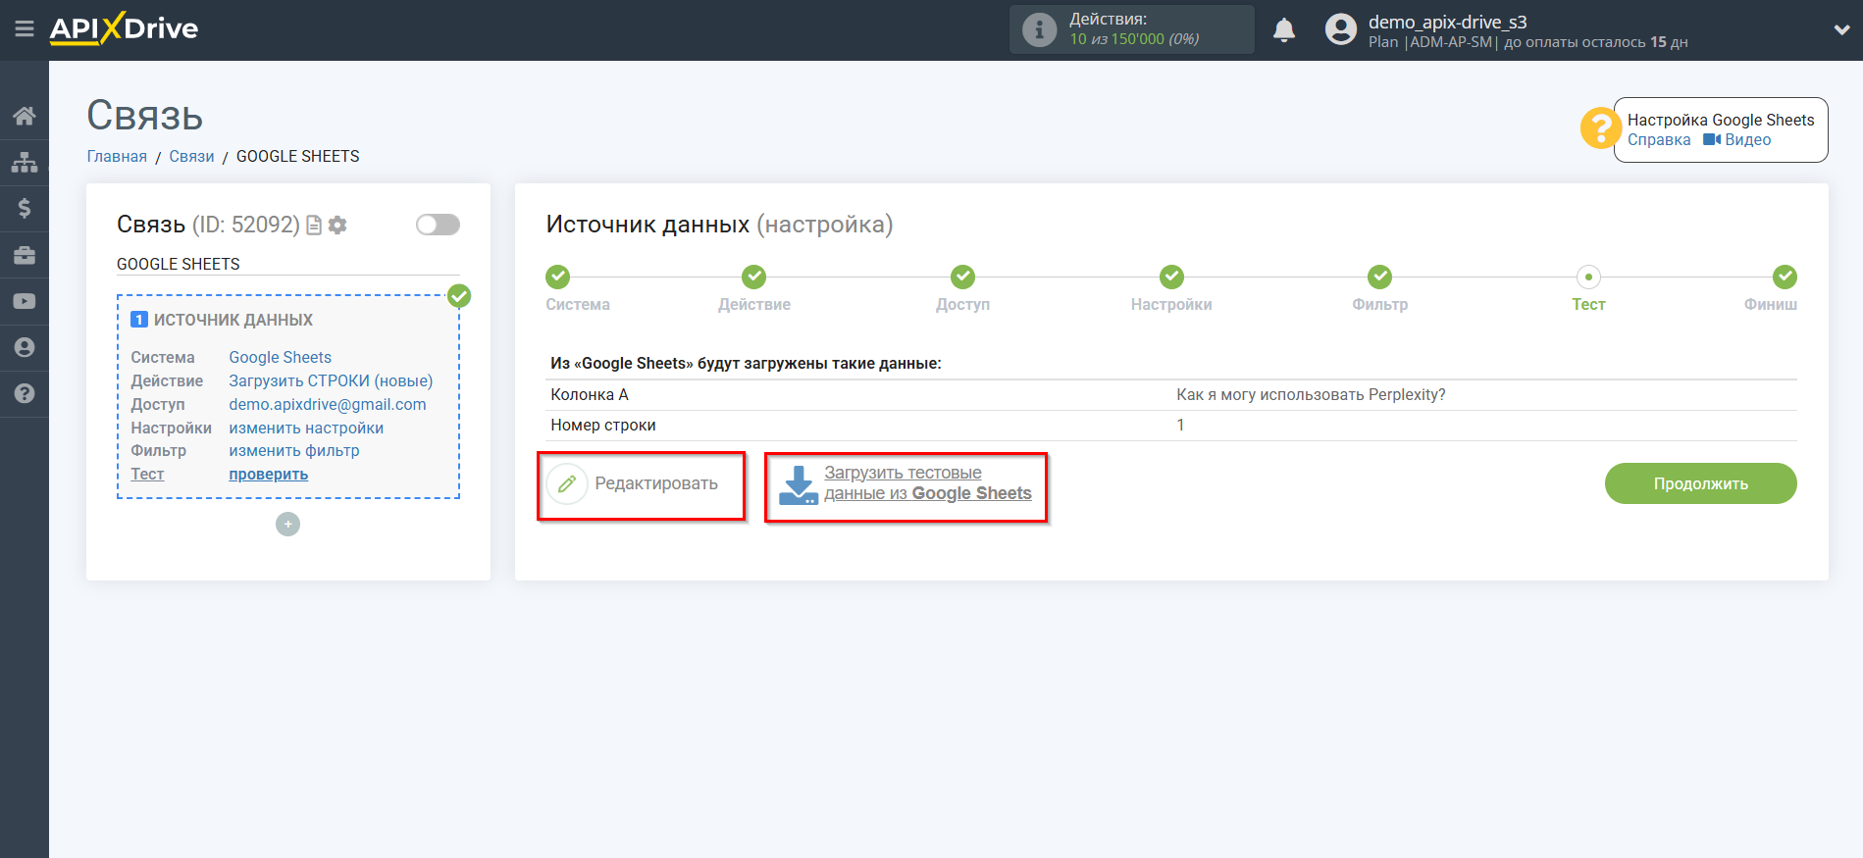This screenshot has width=1863, height=858.
Task: Open the billing dollar sidebar icon
Action: (x=25, y=208)
